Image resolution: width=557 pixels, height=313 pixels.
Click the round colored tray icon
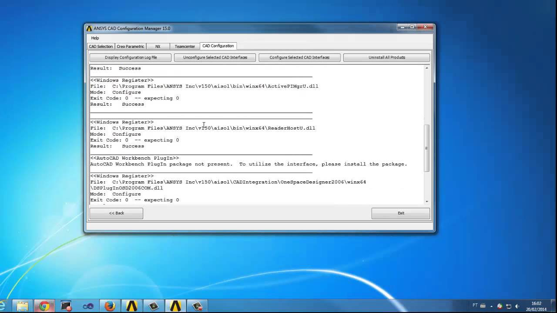pyautogui.click(x=500, y=306)
